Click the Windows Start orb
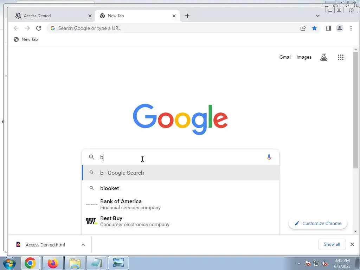The image size is (360, 270). click(9, 263)
